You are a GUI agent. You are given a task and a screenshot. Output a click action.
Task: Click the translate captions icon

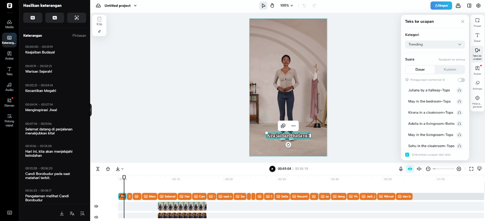click(72, 213)
